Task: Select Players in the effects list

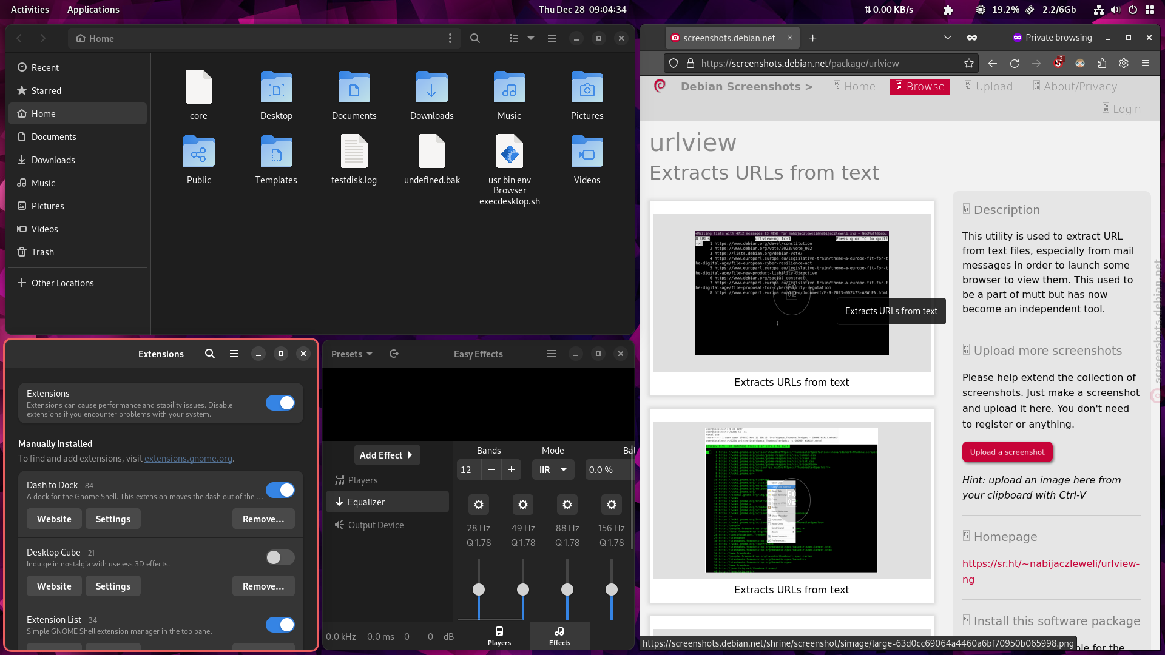Action: tap(387, 480)
